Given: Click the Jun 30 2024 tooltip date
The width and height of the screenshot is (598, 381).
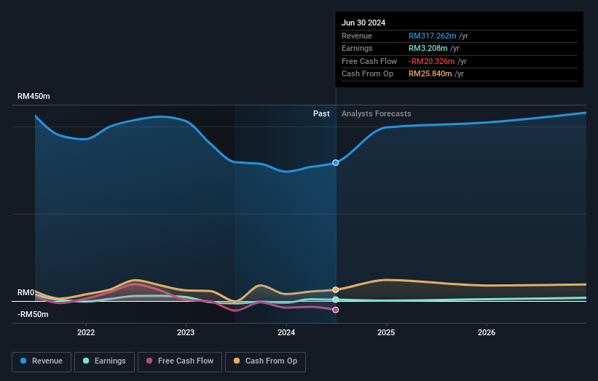Looking at the screenshot, I should click(x=363, y=23).
